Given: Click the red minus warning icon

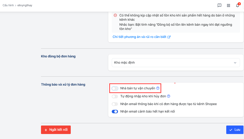Looking at the screenshot, I should click(x=115, y=15).
